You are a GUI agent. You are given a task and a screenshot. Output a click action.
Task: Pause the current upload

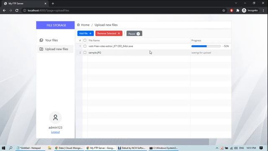[134, 34]
